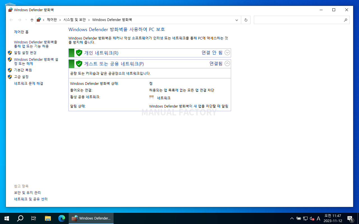
Task: Click the battery power tray icon
Action: 299,218
